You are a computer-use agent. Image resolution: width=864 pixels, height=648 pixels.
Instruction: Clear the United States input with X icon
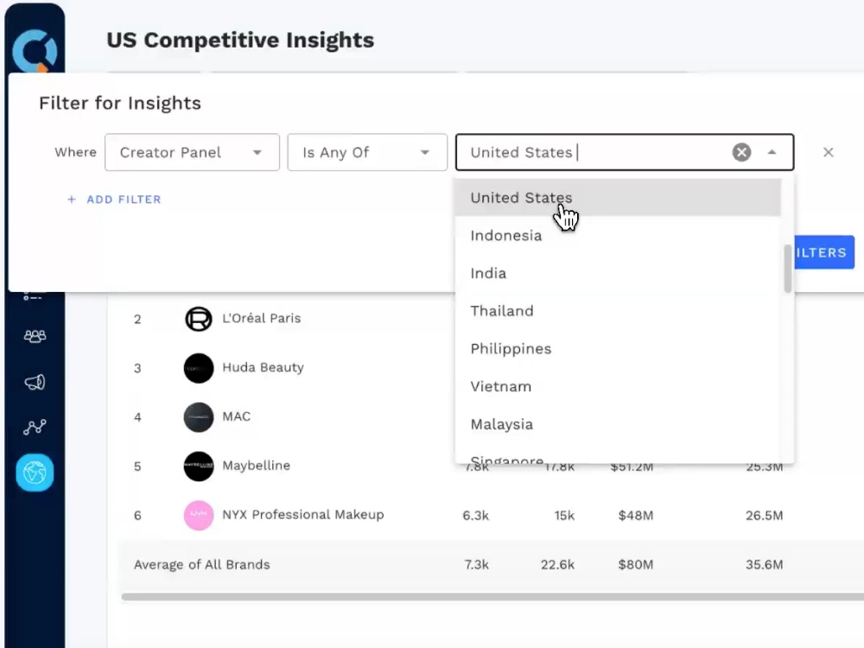(x=741, y=153)
